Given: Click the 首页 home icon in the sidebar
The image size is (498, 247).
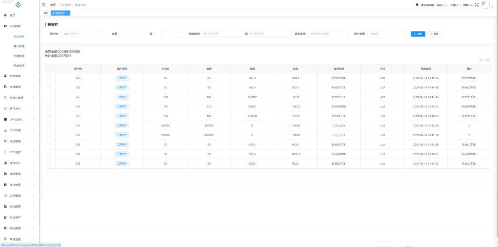Looking at the screenshot, I should coord(5,15).
